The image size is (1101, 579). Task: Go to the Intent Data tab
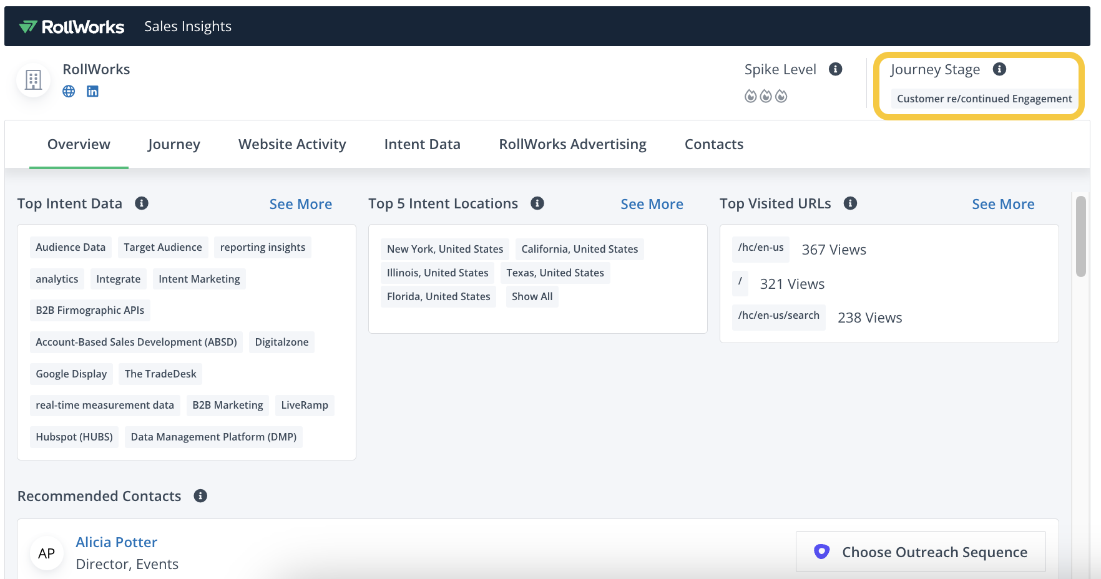point(422,145)
